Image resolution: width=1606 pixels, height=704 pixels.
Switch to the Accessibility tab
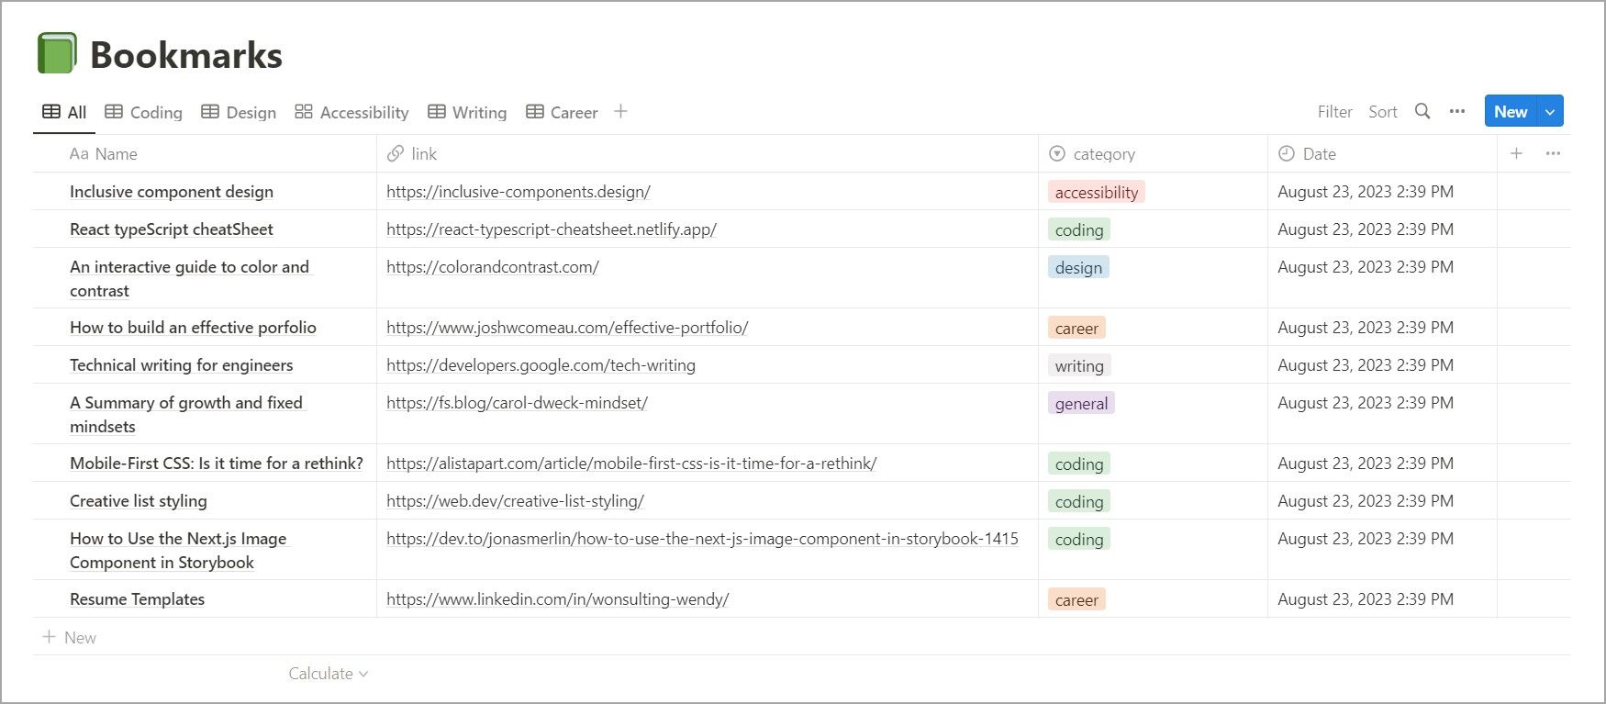tap(351, 112)
